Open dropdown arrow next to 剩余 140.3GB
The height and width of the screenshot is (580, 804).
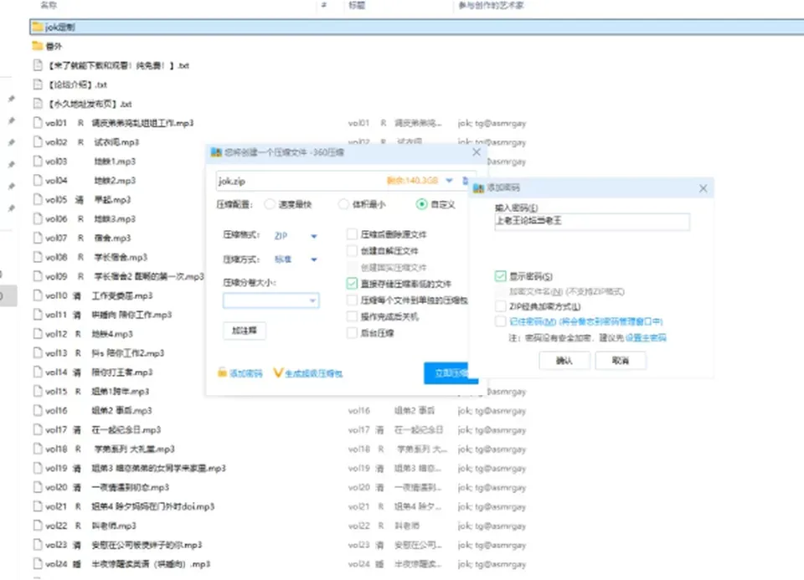(449, 180)
